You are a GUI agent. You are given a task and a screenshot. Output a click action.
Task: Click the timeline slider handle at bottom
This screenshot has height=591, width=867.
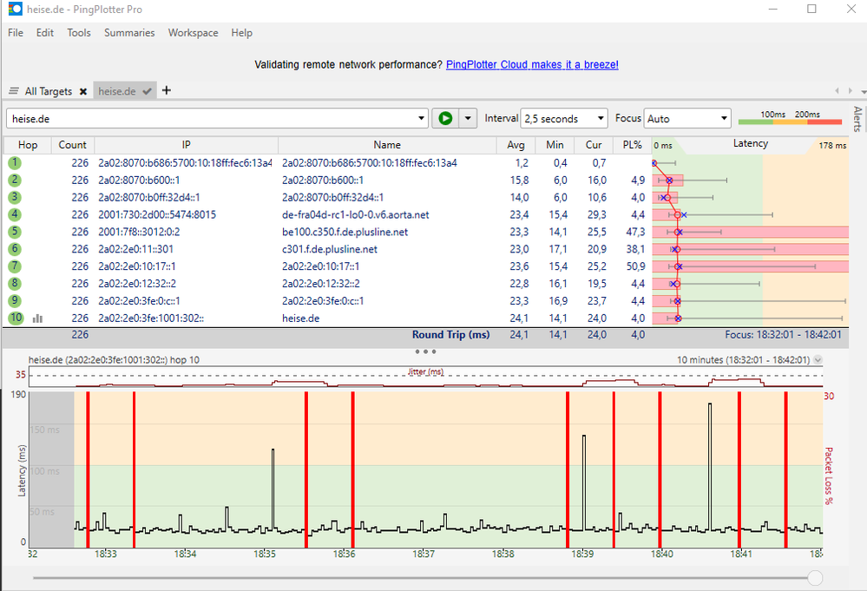815,578
